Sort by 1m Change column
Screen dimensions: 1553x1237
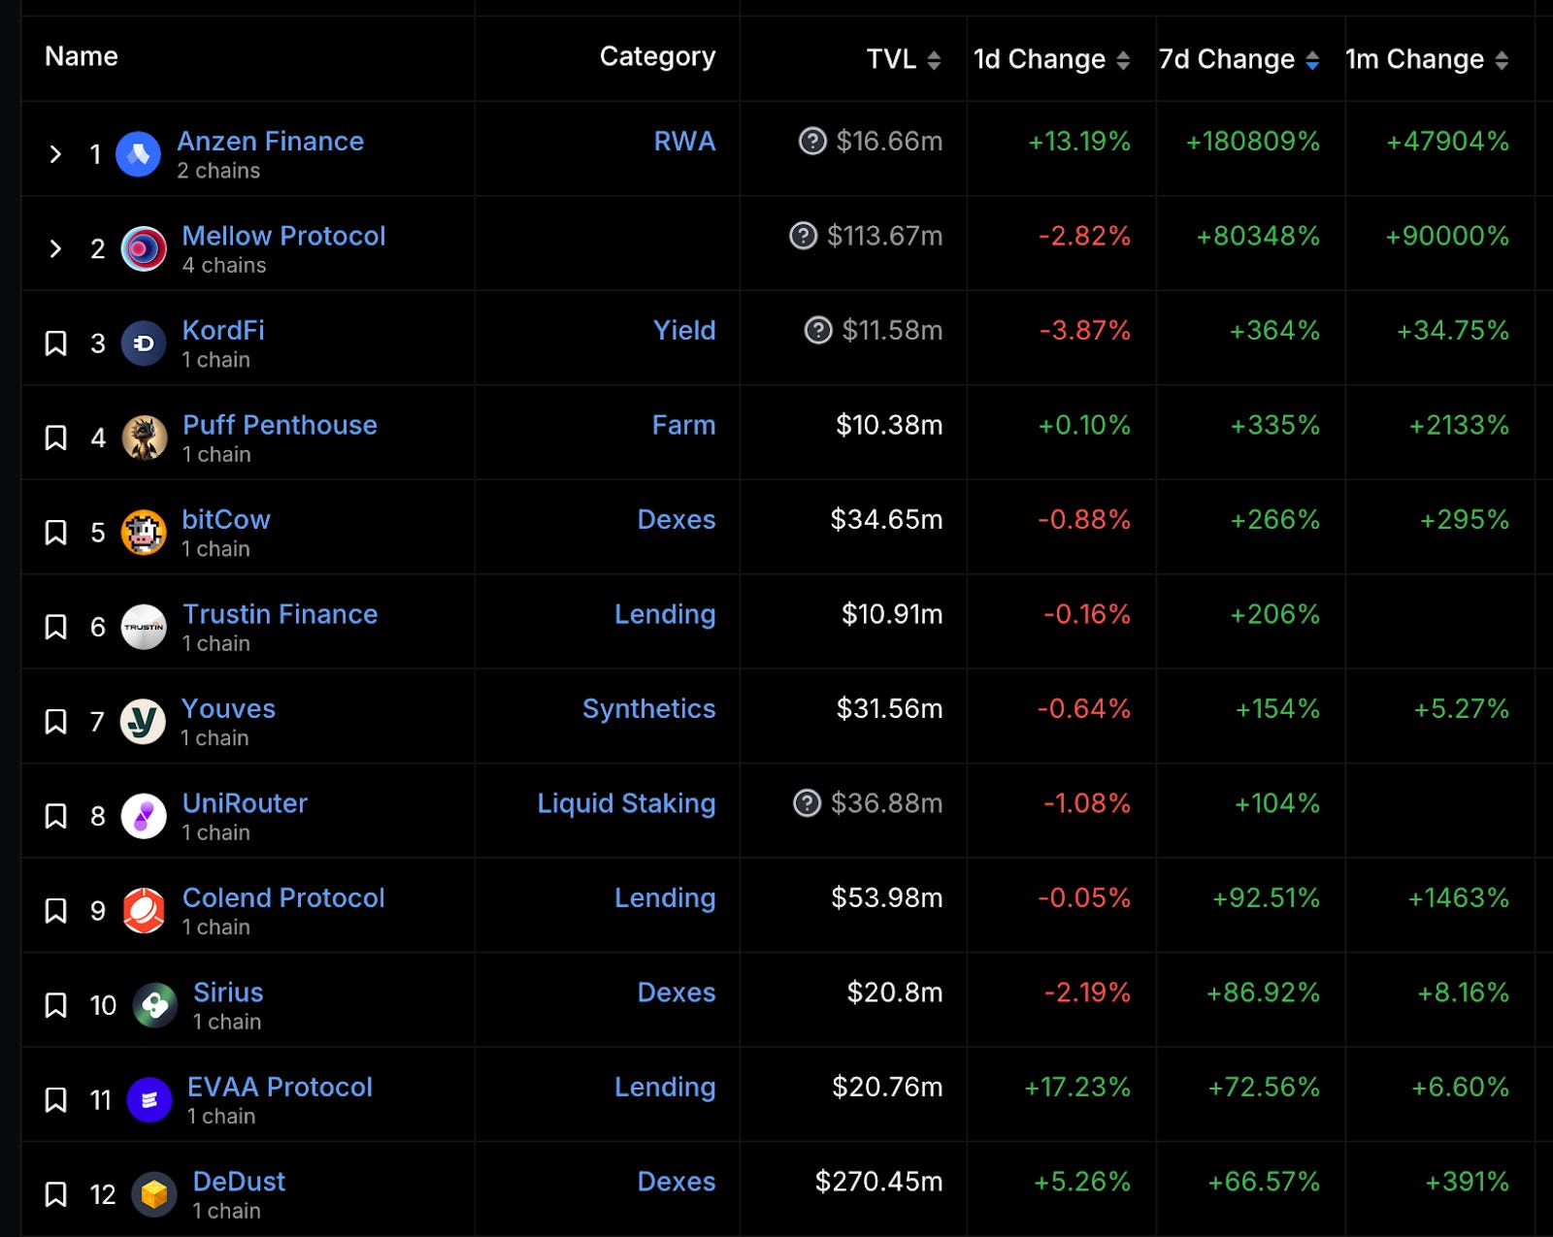coord(1502,60)
